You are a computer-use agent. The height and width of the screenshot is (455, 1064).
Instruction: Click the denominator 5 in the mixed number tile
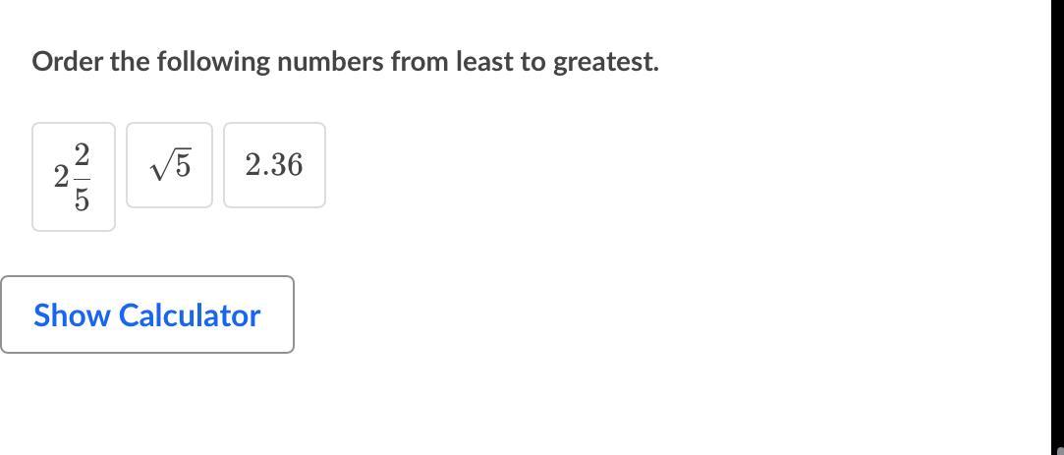coord(82,200)
